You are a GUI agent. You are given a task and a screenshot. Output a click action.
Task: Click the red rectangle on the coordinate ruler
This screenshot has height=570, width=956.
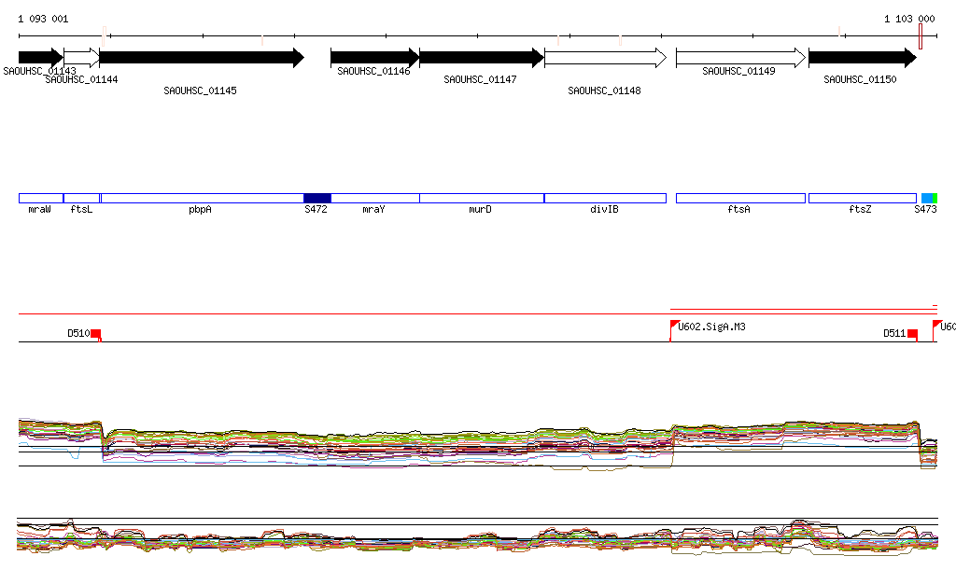pos(921,36)
